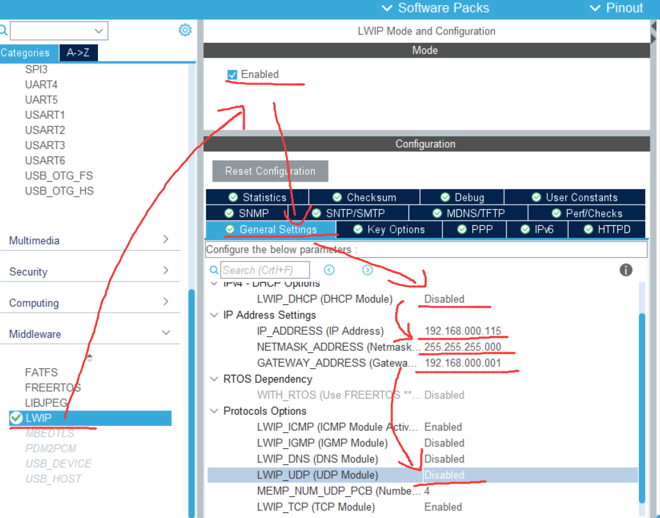
Task: Uncheck the LWIP Enabled checkbox
Action: coord(232,75)
